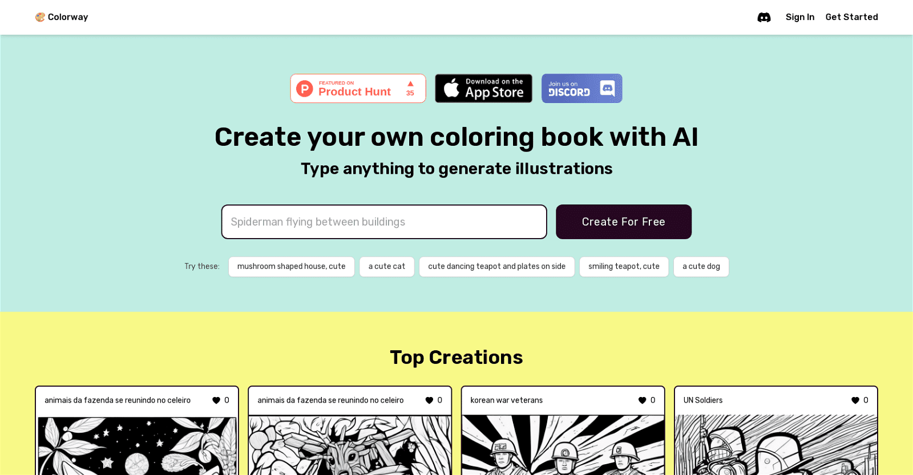Click Get Started in the header
Image resolution: width=913 pixels, height=475 pixels.
click(x=851, y=17)
